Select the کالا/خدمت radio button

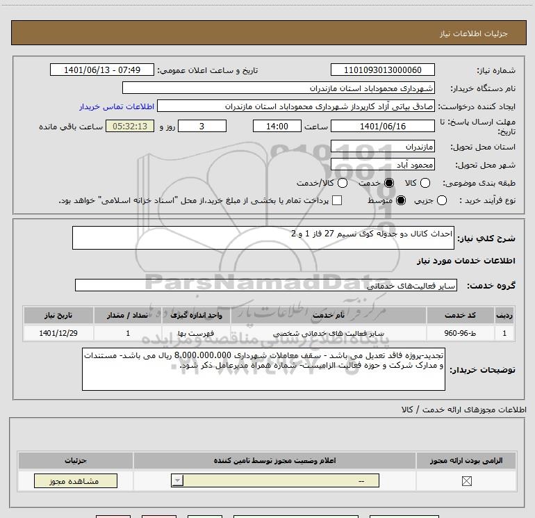tap(343, 183)
